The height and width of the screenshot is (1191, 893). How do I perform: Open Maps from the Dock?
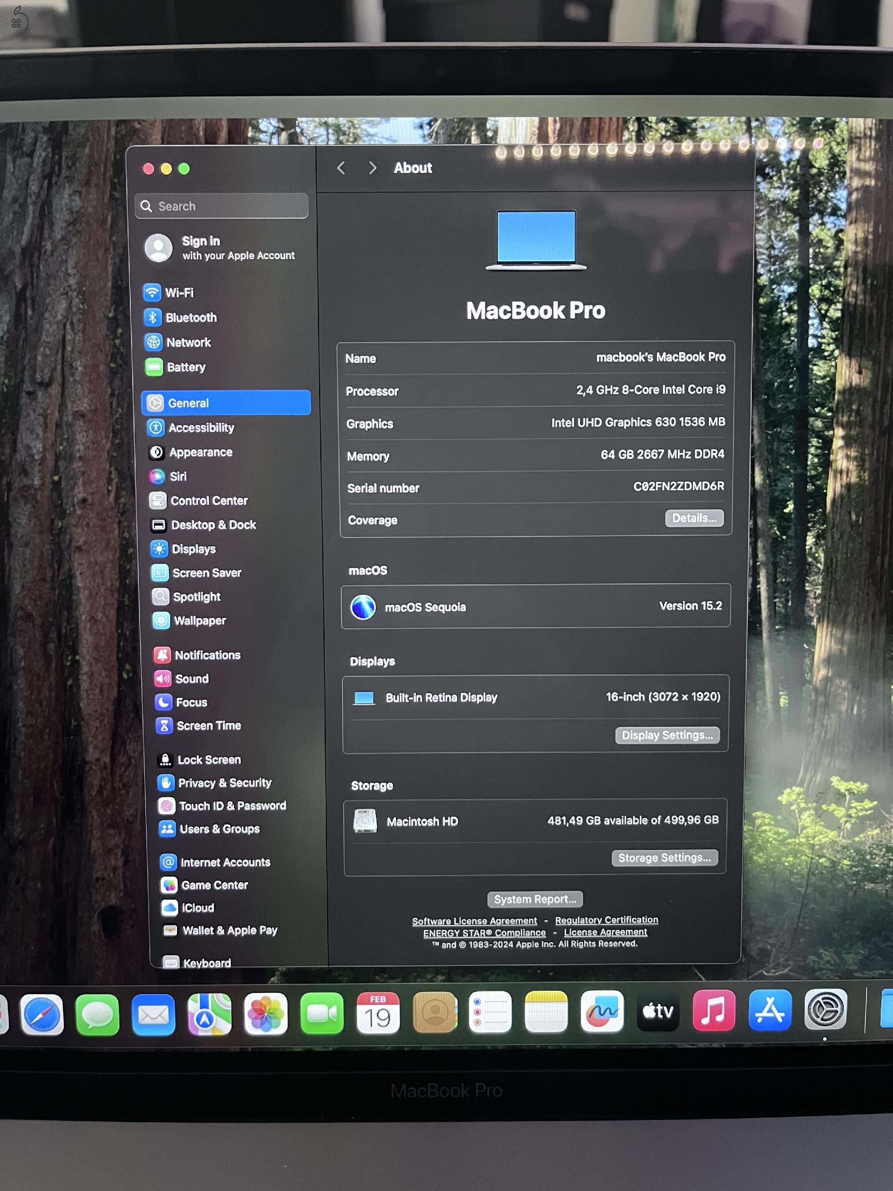210,1014
